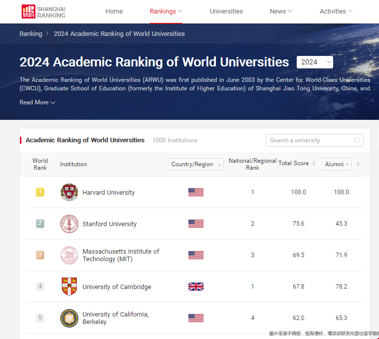The height and width of the screenshot is (339, 379).
Task: Click the UC Berkeley seal logo
Action: (x=69, y=318)
